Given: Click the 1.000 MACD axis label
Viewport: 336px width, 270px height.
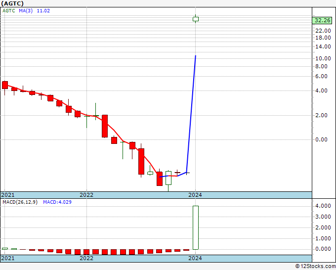Looking at the screenshot, I should point(323,238).
